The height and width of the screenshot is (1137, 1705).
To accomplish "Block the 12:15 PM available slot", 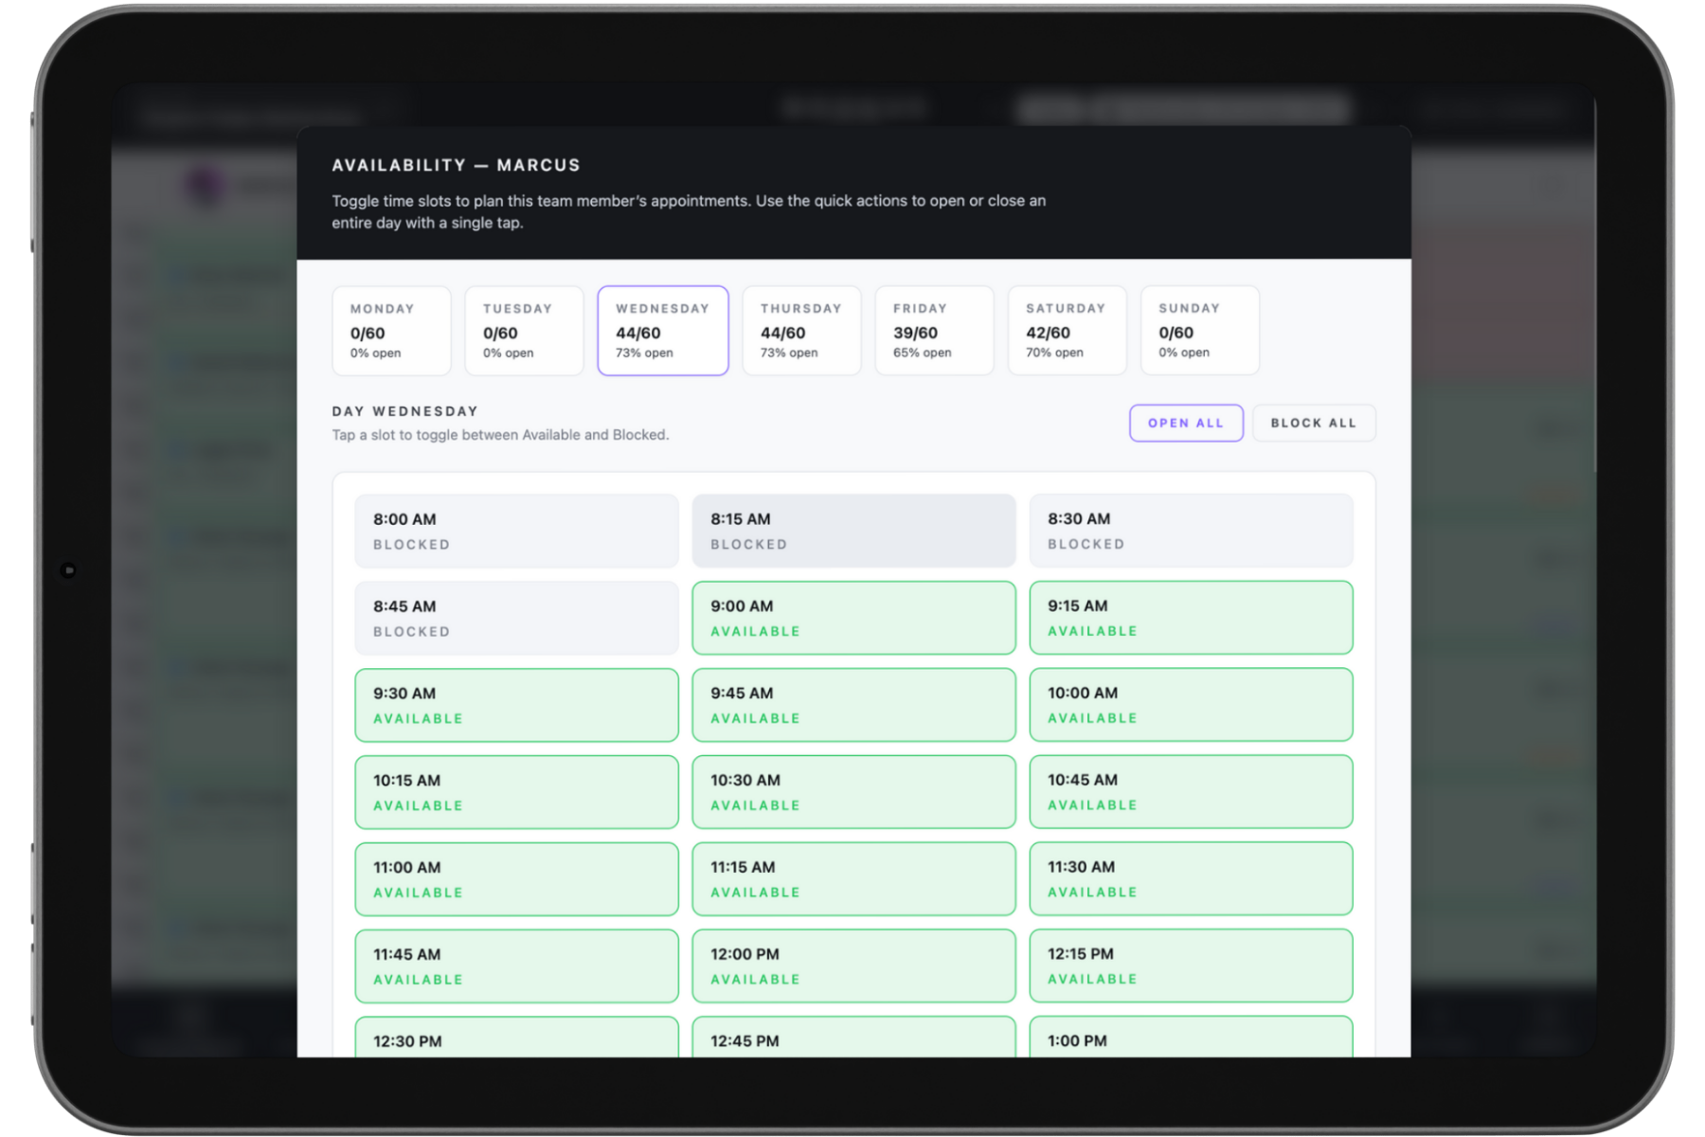I will point(1191,966).
